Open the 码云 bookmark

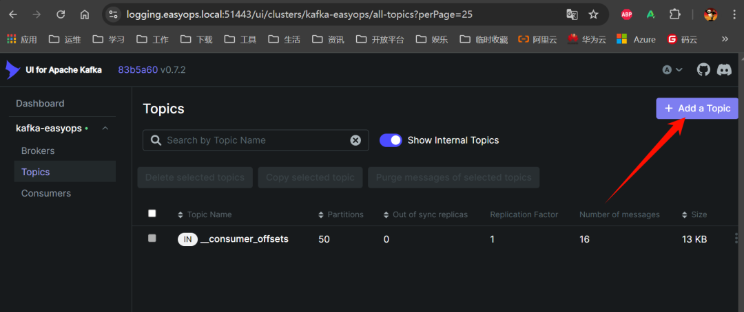[x=682, y=39]
